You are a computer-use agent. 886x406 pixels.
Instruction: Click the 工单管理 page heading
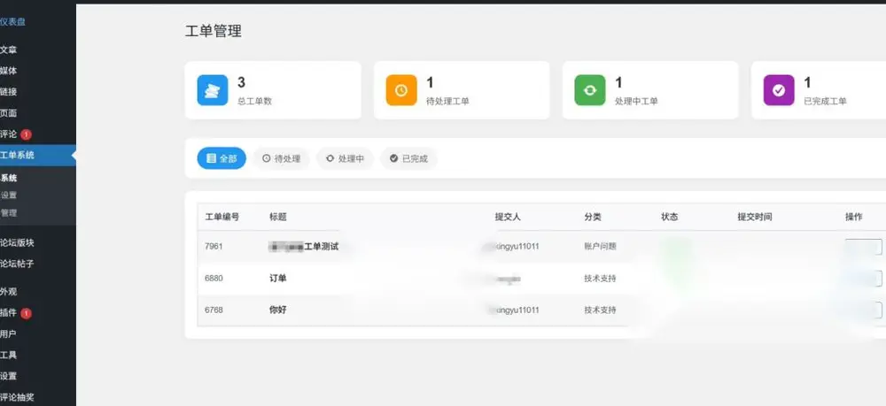(214, 31)
